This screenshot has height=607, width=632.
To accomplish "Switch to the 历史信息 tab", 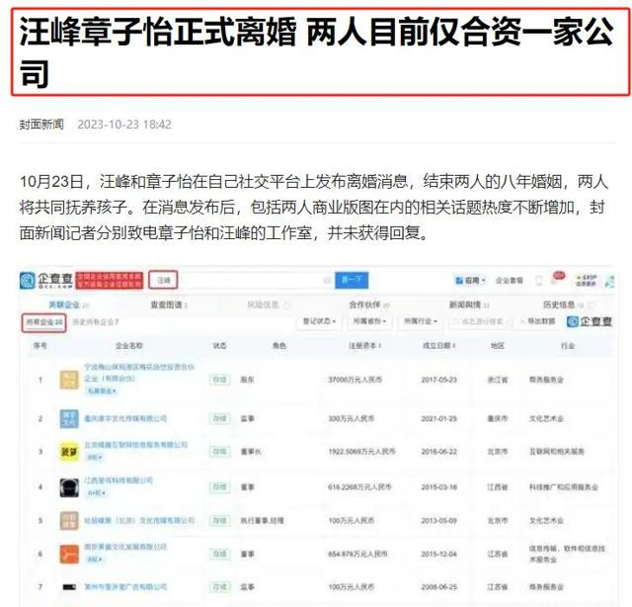I will [569, 304].
